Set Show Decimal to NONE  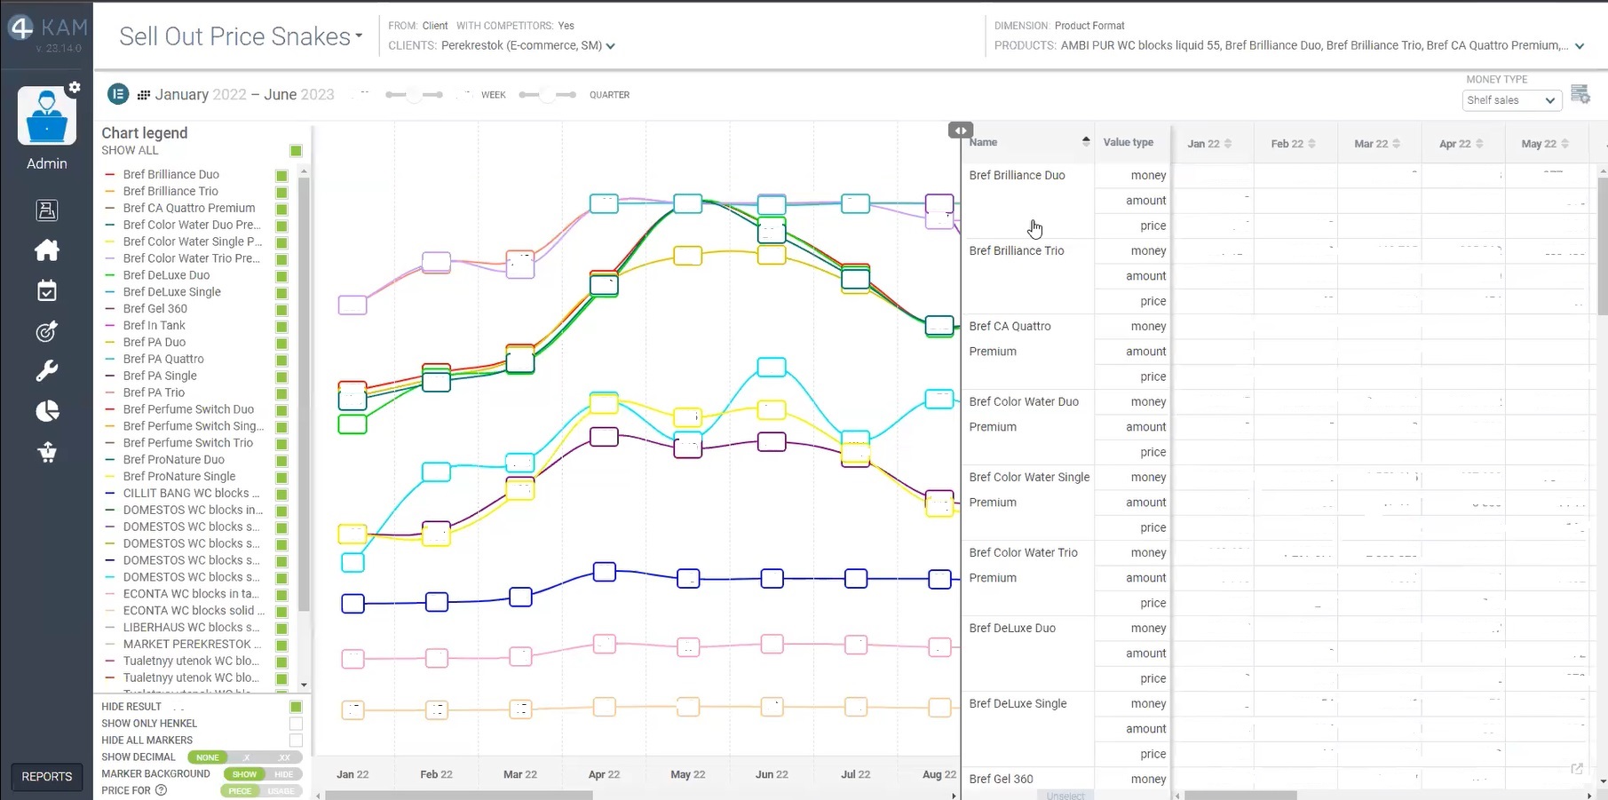(x=208, y=757)
